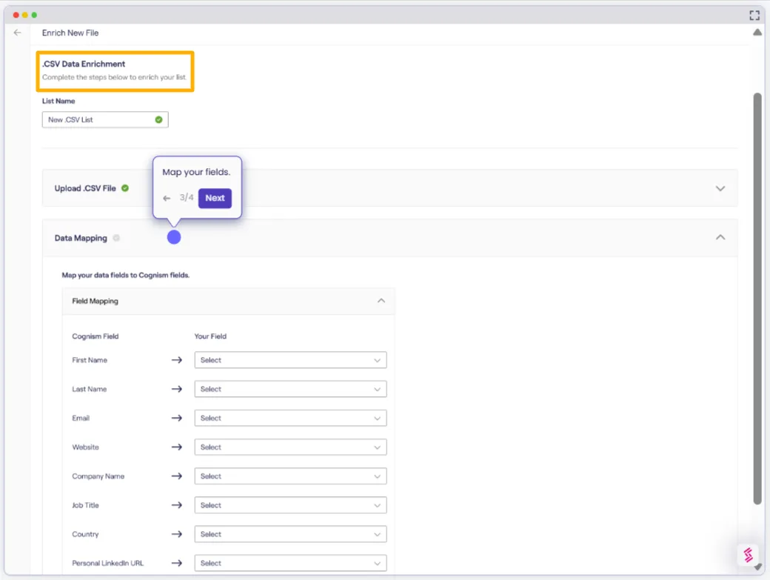
Task: Click the Personal LinkedIn URL label
Action: pyautogui.click(x=107, y=563)
